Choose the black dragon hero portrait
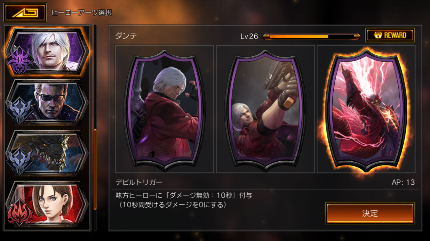 tap(47, 153)
